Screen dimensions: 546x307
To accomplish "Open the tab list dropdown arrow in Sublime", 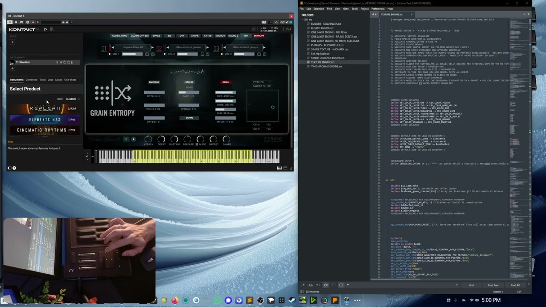I will [529, 14].
